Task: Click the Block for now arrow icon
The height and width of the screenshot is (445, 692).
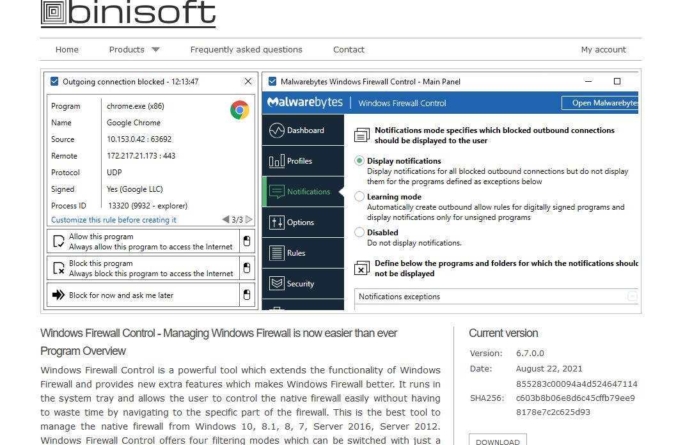Action: point(59,295)
